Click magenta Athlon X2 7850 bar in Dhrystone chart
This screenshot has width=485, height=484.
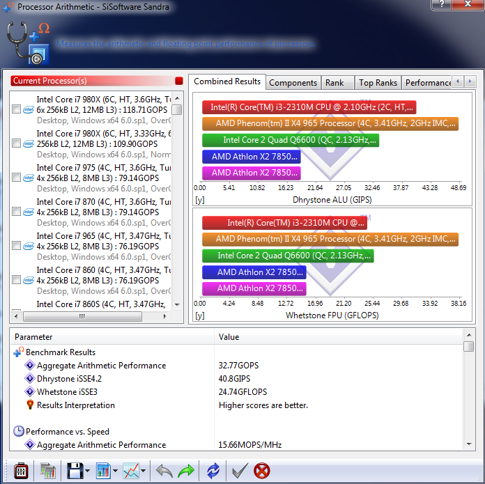click(252, 173)
